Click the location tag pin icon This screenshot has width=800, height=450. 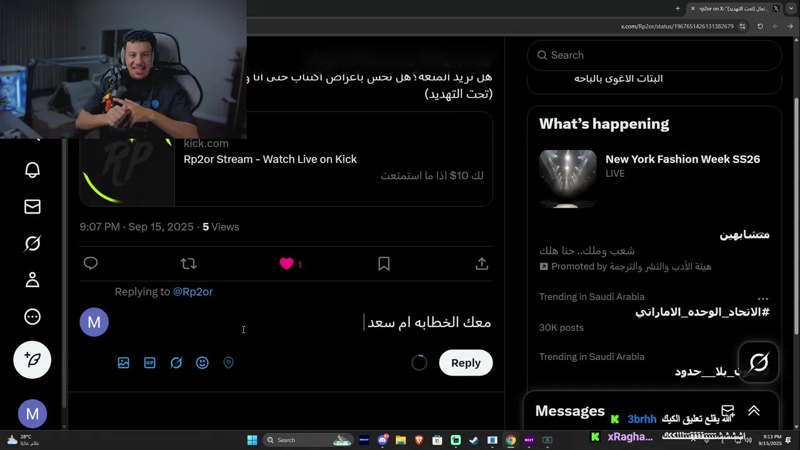229,362
